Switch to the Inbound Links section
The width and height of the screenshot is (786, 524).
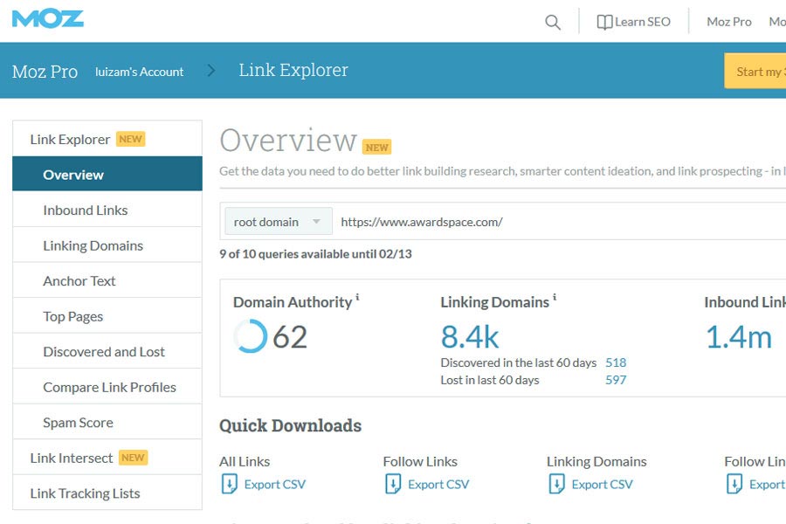(85, 210)
